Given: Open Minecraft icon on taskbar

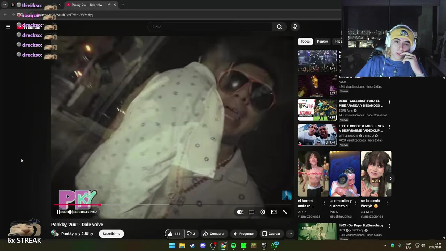Looking at the screenshot, I should point(254,245).
